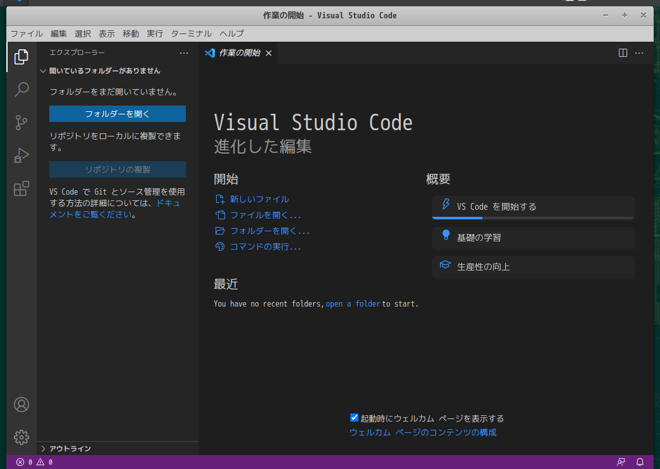
Task: Open ウェルカム ページのコンテンツの構成 link
Action: (423, 432)
